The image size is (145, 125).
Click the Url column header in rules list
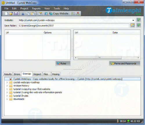[23, 33]
